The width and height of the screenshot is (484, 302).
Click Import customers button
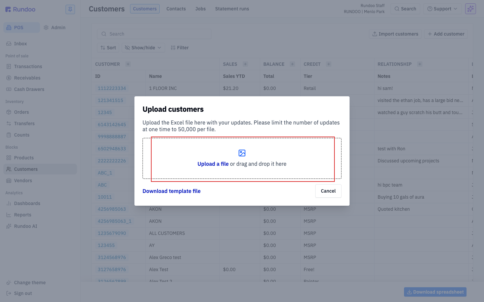(395, 34)
